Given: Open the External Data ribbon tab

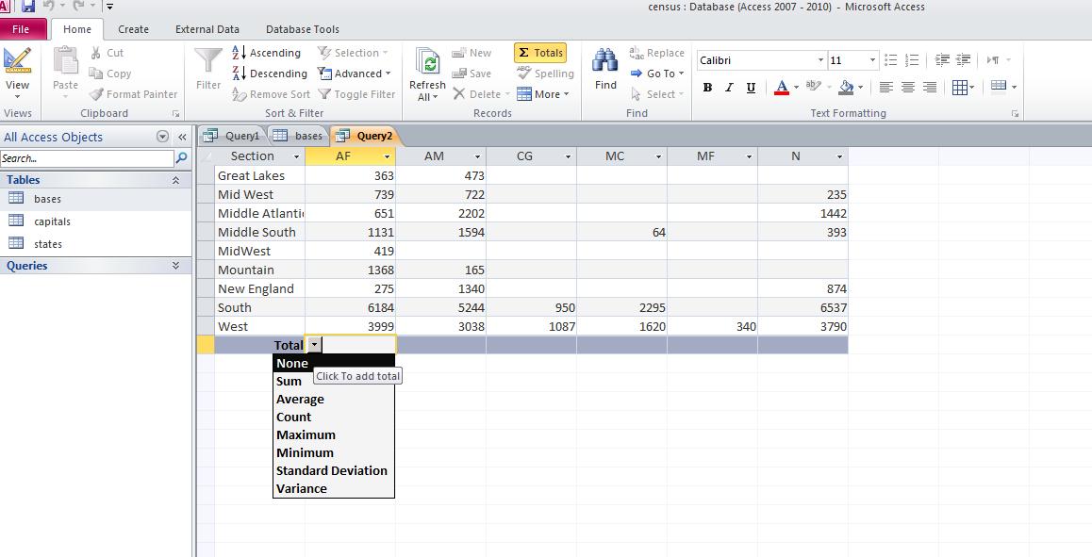Looking at the screenshot, I should pyautogui.click(x=207, y=29).
